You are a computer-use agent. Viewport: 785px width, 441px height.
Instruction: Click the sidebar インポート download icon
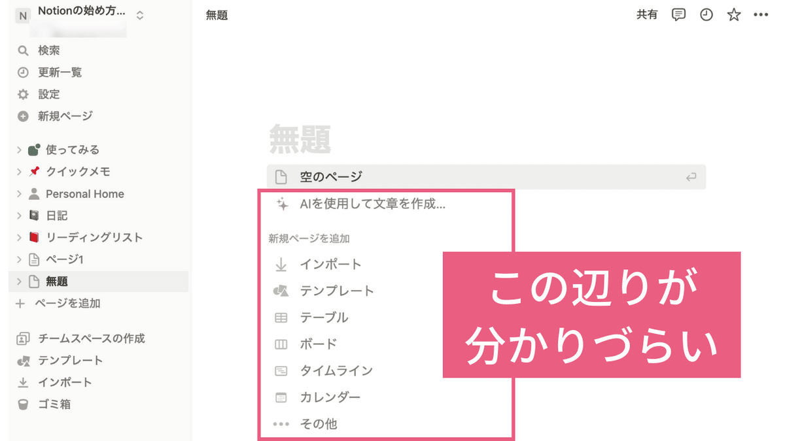point(23,382)
